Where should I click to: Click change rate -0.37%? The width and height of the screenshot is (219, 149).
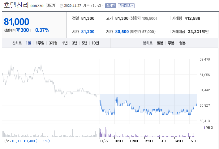(41, 30)
